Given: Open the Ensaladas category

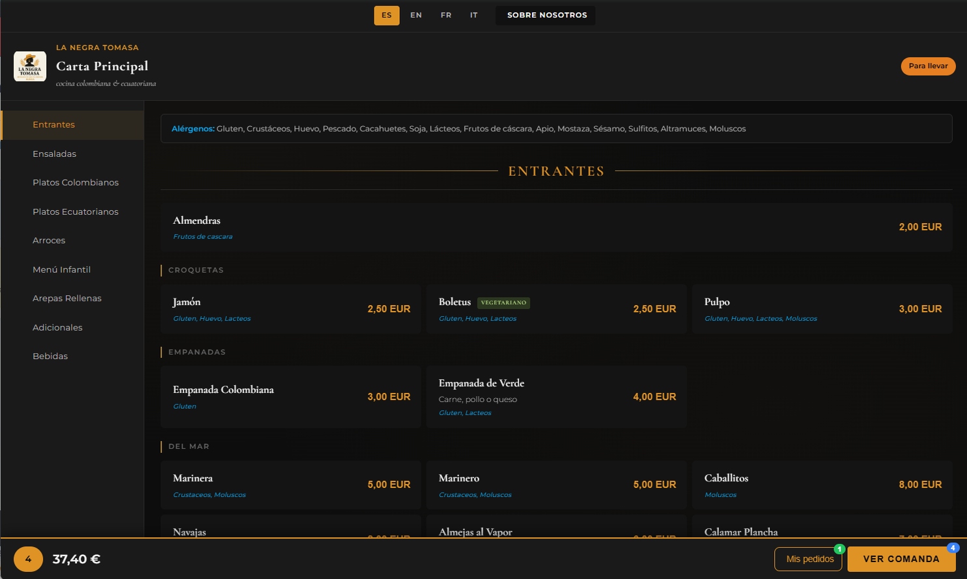Looking at the screenshot, I should point(54,154).
